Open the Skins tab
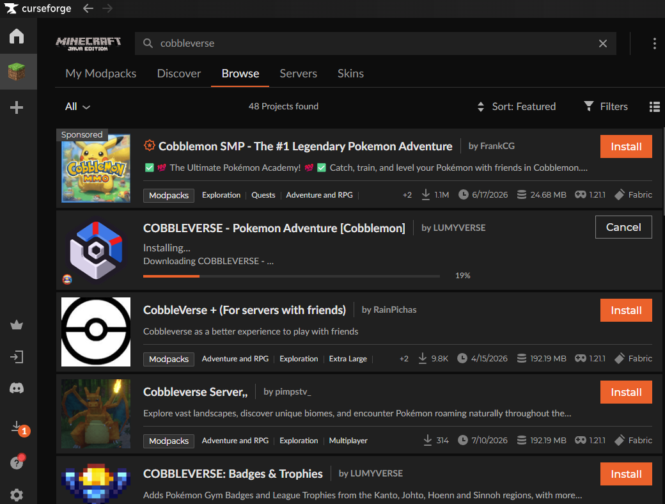Image resolution: width=665 pixels, height=504 pixels. click(350, 74)
